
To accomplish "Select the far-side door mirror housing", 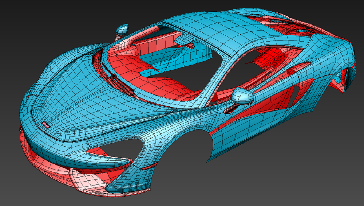I will tap(122, 30).
